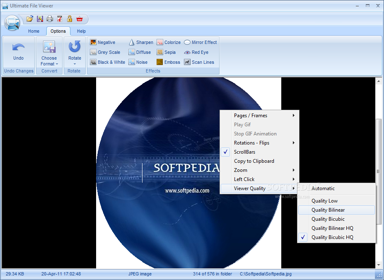Screen dimensions: 384x280
Task: Select Quality Bicubic HQ checked option
Action: coord(336,237)
